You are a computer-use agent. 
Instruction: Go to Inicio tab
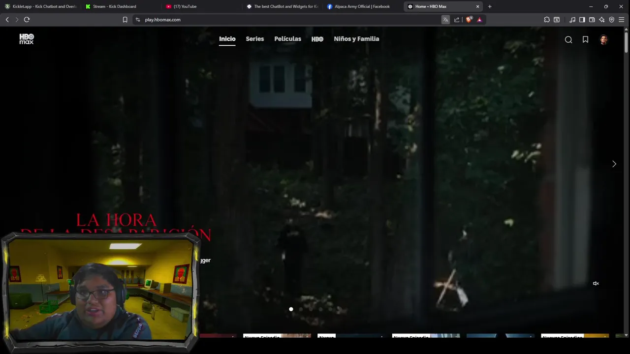click(227, 39)
